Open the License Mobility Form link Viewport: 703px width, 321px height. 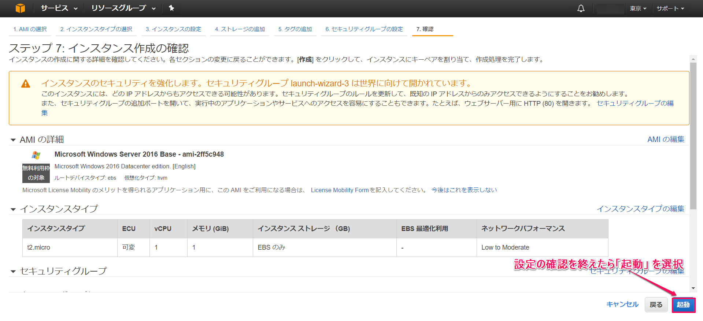coord(340,190)
